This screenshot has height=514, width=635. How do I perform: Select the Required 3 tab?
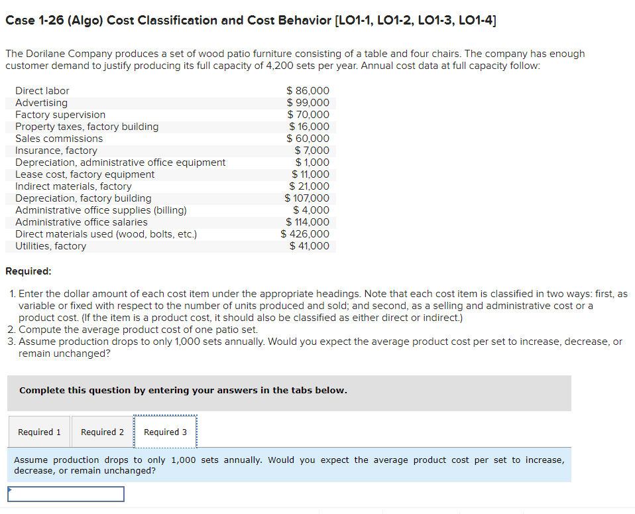click(x=165, y=432)
